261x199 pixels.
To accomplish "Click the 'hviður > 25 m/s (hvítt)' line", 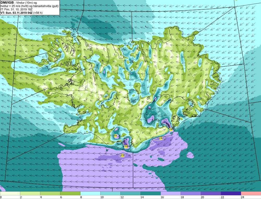I will point(14,6).
